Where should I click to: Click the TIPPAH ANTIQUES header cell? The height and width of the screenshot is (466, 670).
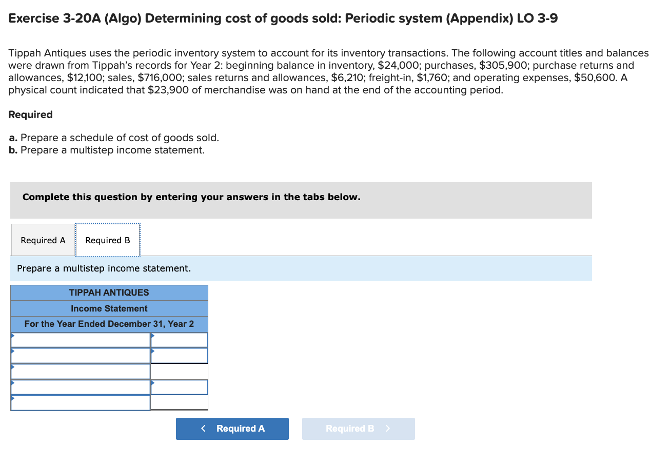(x=109, y=293)
